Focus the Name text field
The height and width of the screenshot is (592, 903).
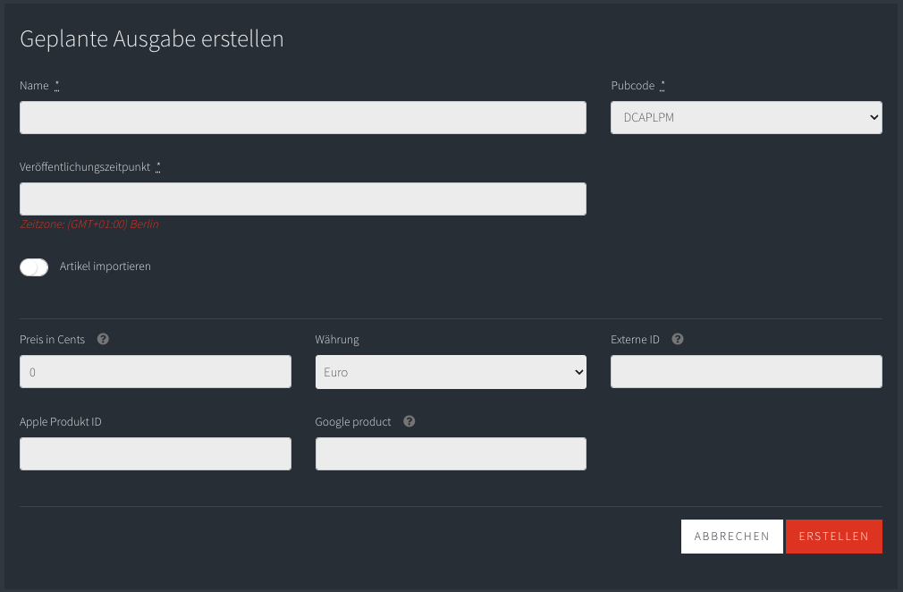pos(303,117)
